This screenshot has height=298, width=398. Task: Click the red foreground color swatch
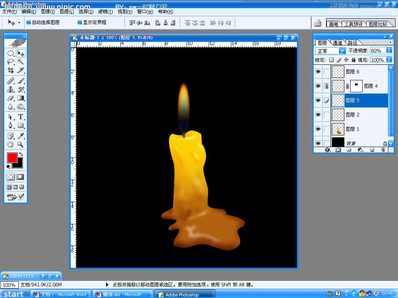[x=12, y=158]
